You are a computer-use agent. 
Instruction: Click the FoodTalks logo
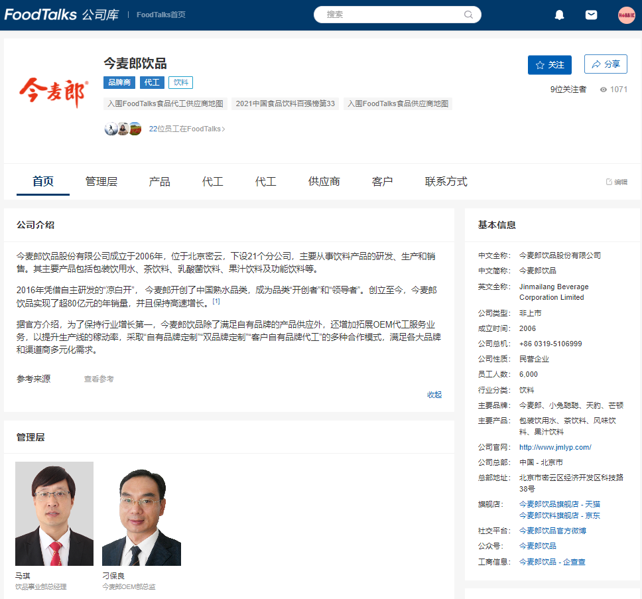pyautogui.click(x=40, y=15)
